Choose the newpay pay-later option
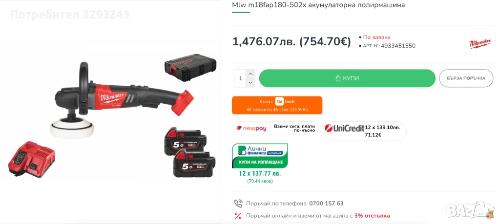The height and width of the screenshot is (224, 500). (x=275, y=128)
